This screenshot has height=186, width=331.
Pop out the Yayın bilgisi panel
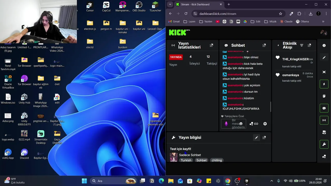pyautogui.click(x=264, y=138)
